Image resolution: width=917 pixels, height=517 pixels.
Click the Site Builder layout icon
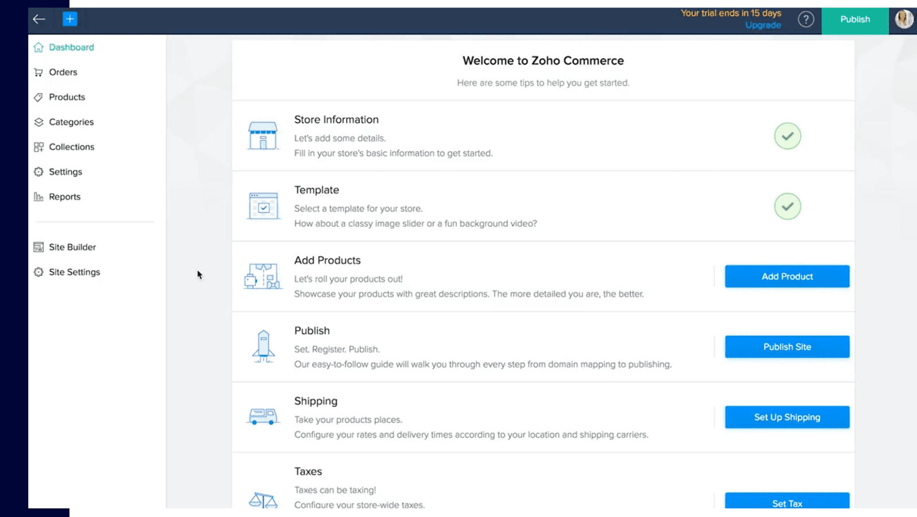click(x=38, y=247)
